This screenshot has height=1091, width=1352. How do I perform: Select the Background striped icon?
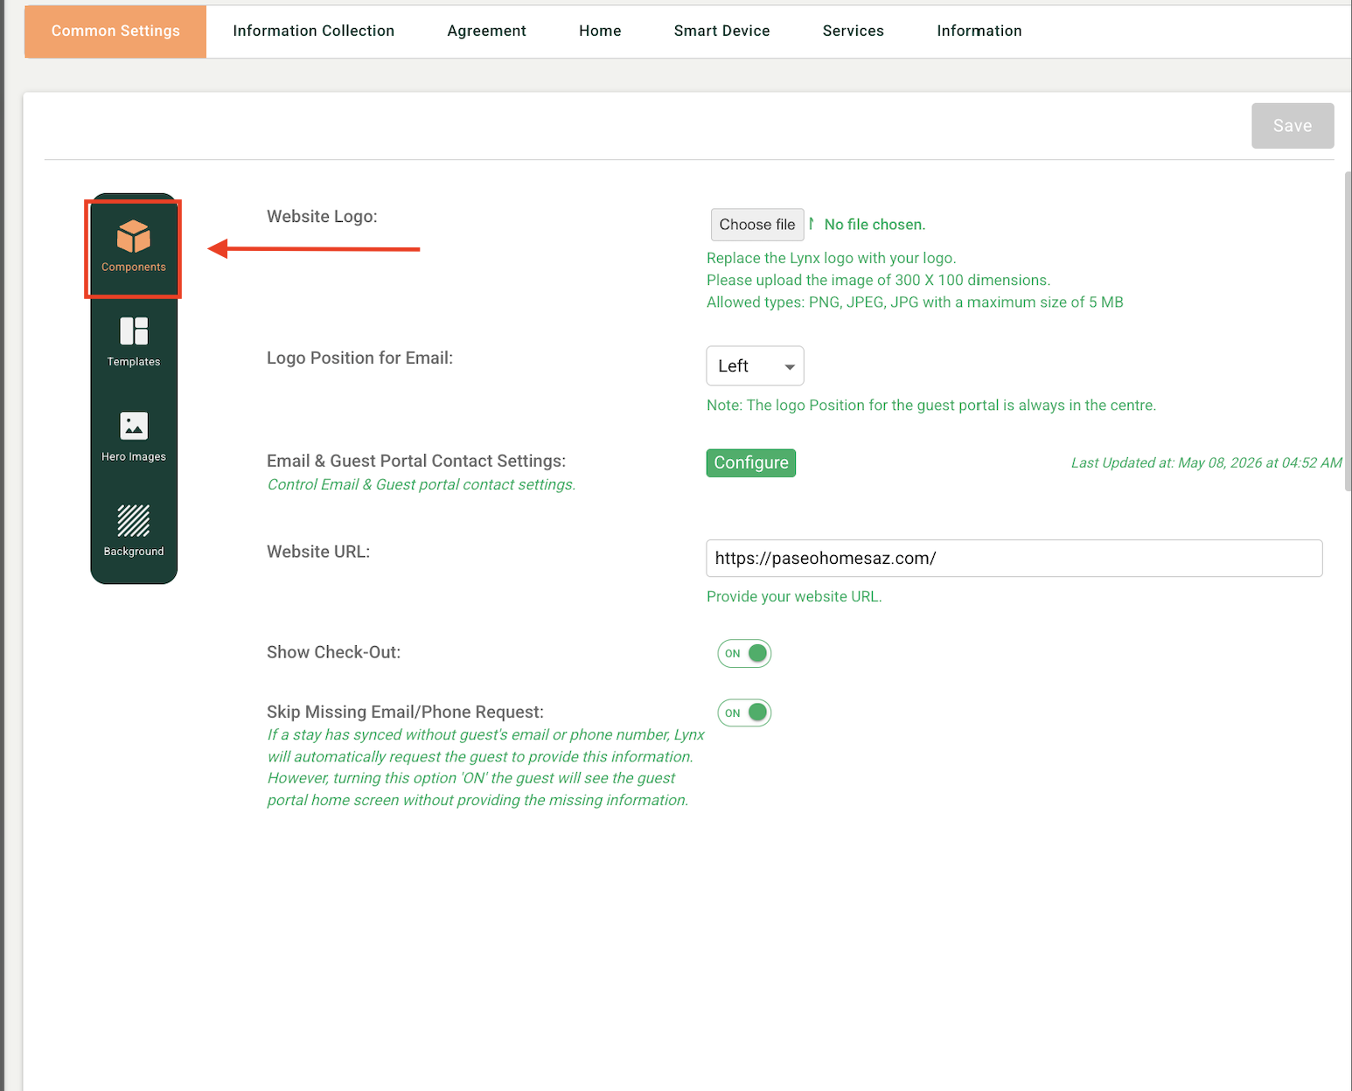point(134,532)
